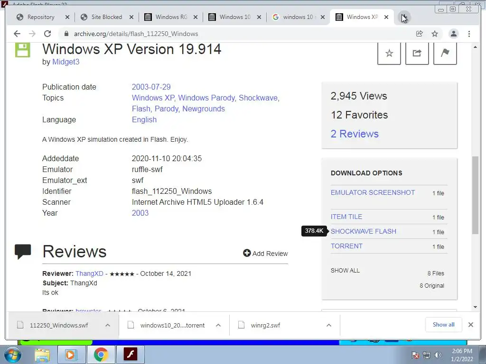Open a new browser tab

(x=404, y=17)
